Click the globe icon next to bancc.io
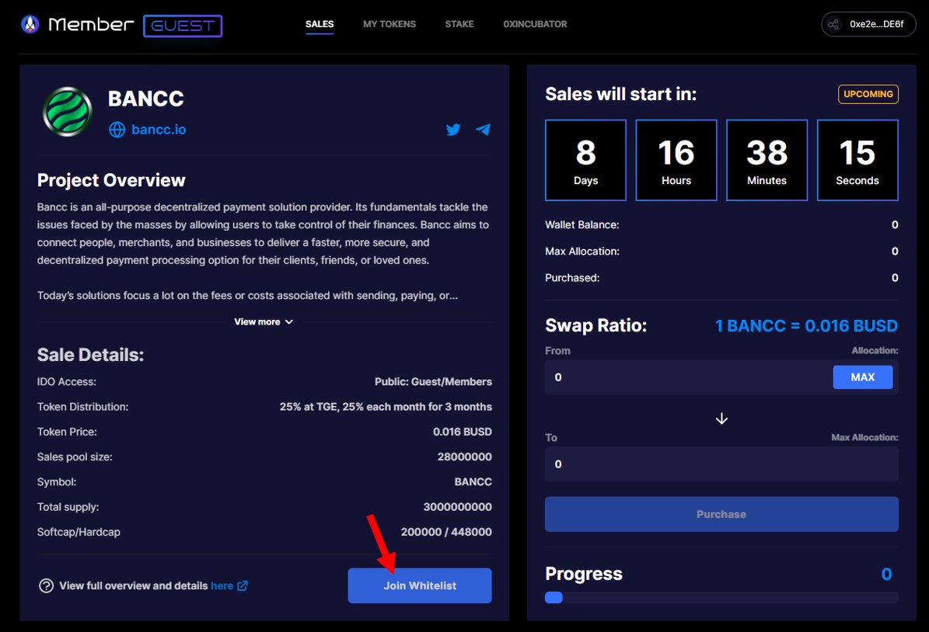Viewport: 929px width, 632px height. click(117, 130)
